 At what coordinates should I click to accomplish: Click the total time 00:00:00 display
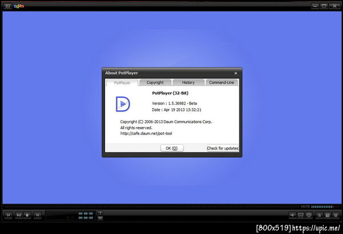coord(86,218)
